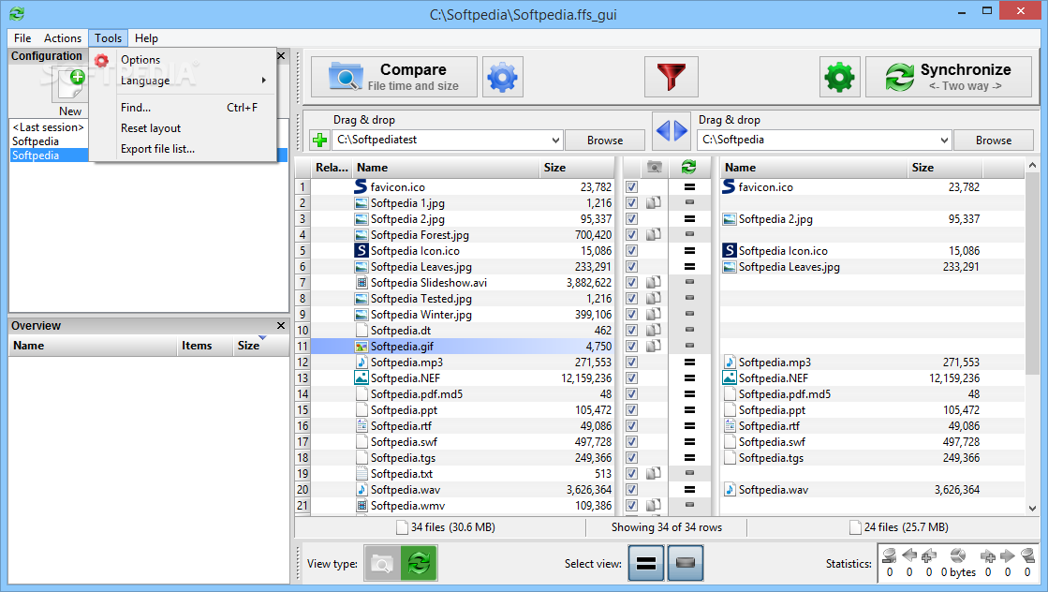The image size is (1048, 592).
Task: Open the Actions menu
Action: [x=63, y=38]
